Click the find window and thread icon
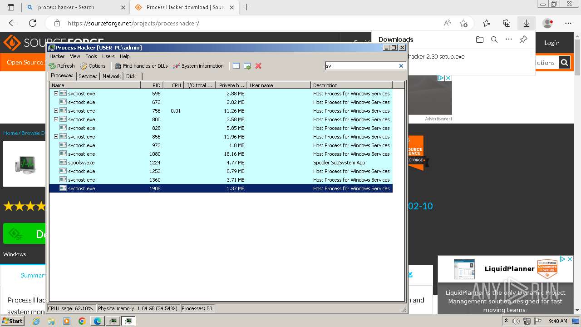 [x=247, y=66]
